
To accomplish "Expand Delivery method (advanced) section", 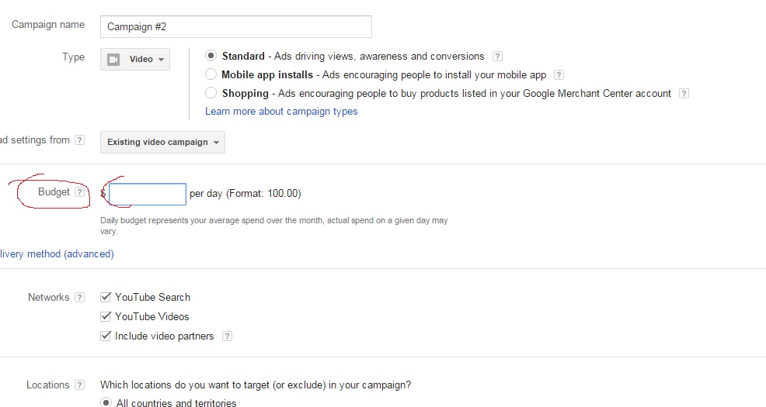I will [x=56, y=254].
